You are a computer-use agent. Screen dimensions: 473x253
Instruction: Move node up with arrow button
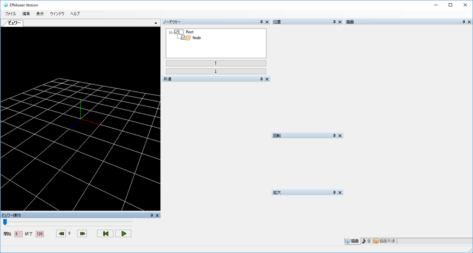point(216,63)
